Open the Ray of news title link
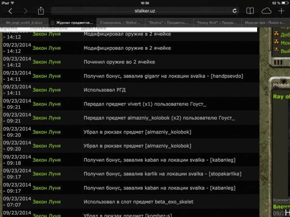The height and width of the screenshot is (217, 290). click(281, 96)
